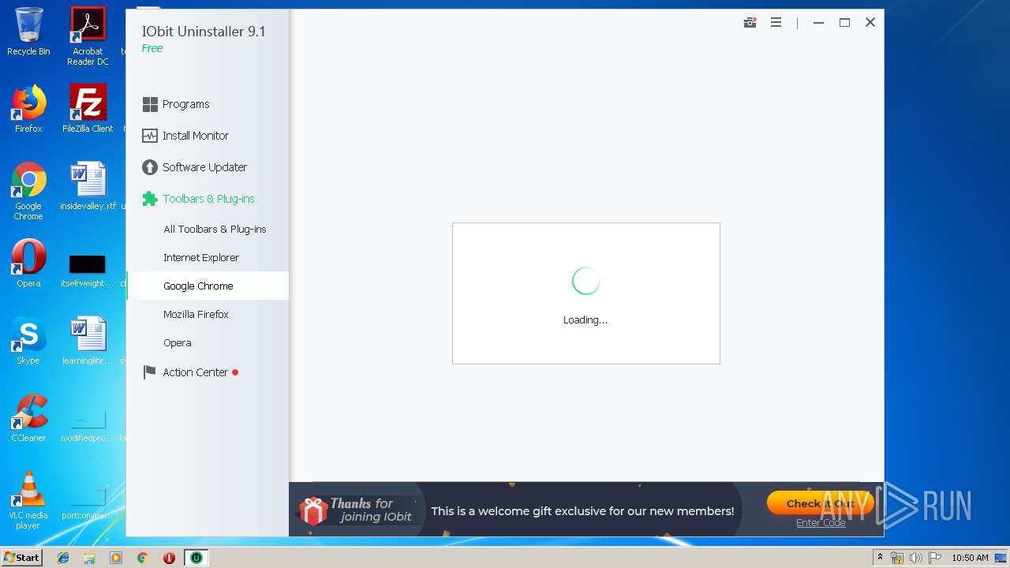Open the hamburger options menu
Viewport: 1010px width, 568px height.
click(x=776, y=23)
